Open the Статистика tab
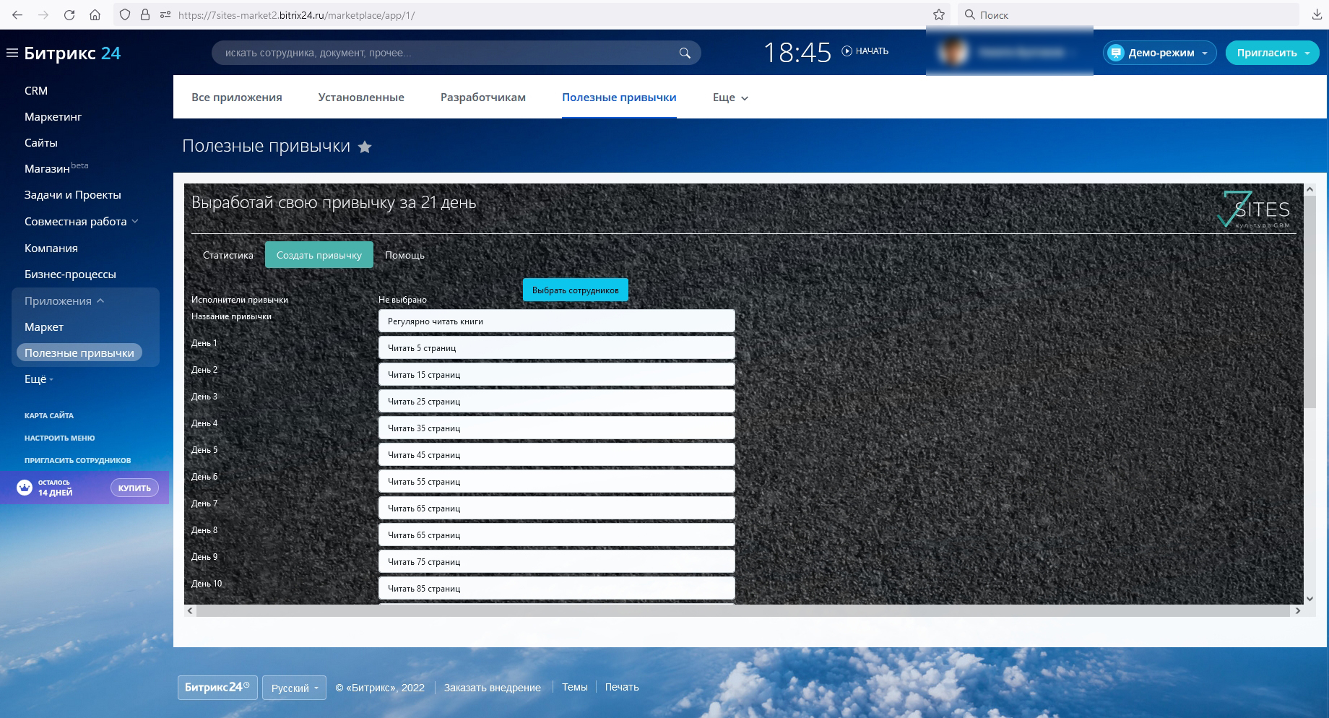Viewport: 1329px width, 718px height. coord(228,255)
